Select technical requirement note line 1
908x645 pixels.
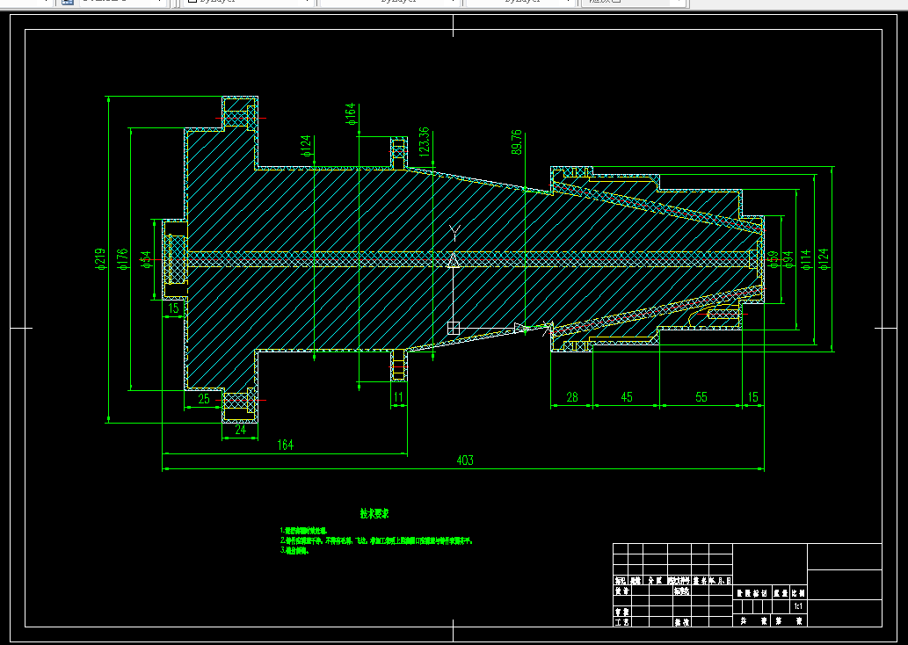click(x=303, y=531)
